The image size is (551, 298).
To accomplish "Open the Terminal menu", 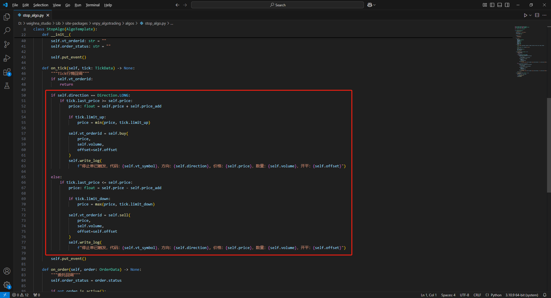I will tap(92, 5).
